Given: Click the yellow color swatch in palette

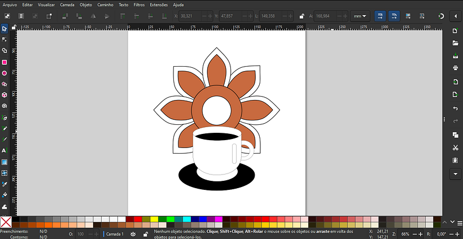Looking at the screenshot, I should tap(154, 219).
